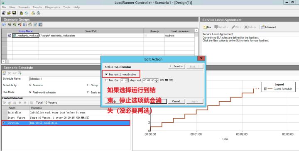Click the New Schedule icon in Scenario Schedule
Image resolution: width=299 pixels, height=151 pixels.
pyautogui.click(x=4, y=73)
